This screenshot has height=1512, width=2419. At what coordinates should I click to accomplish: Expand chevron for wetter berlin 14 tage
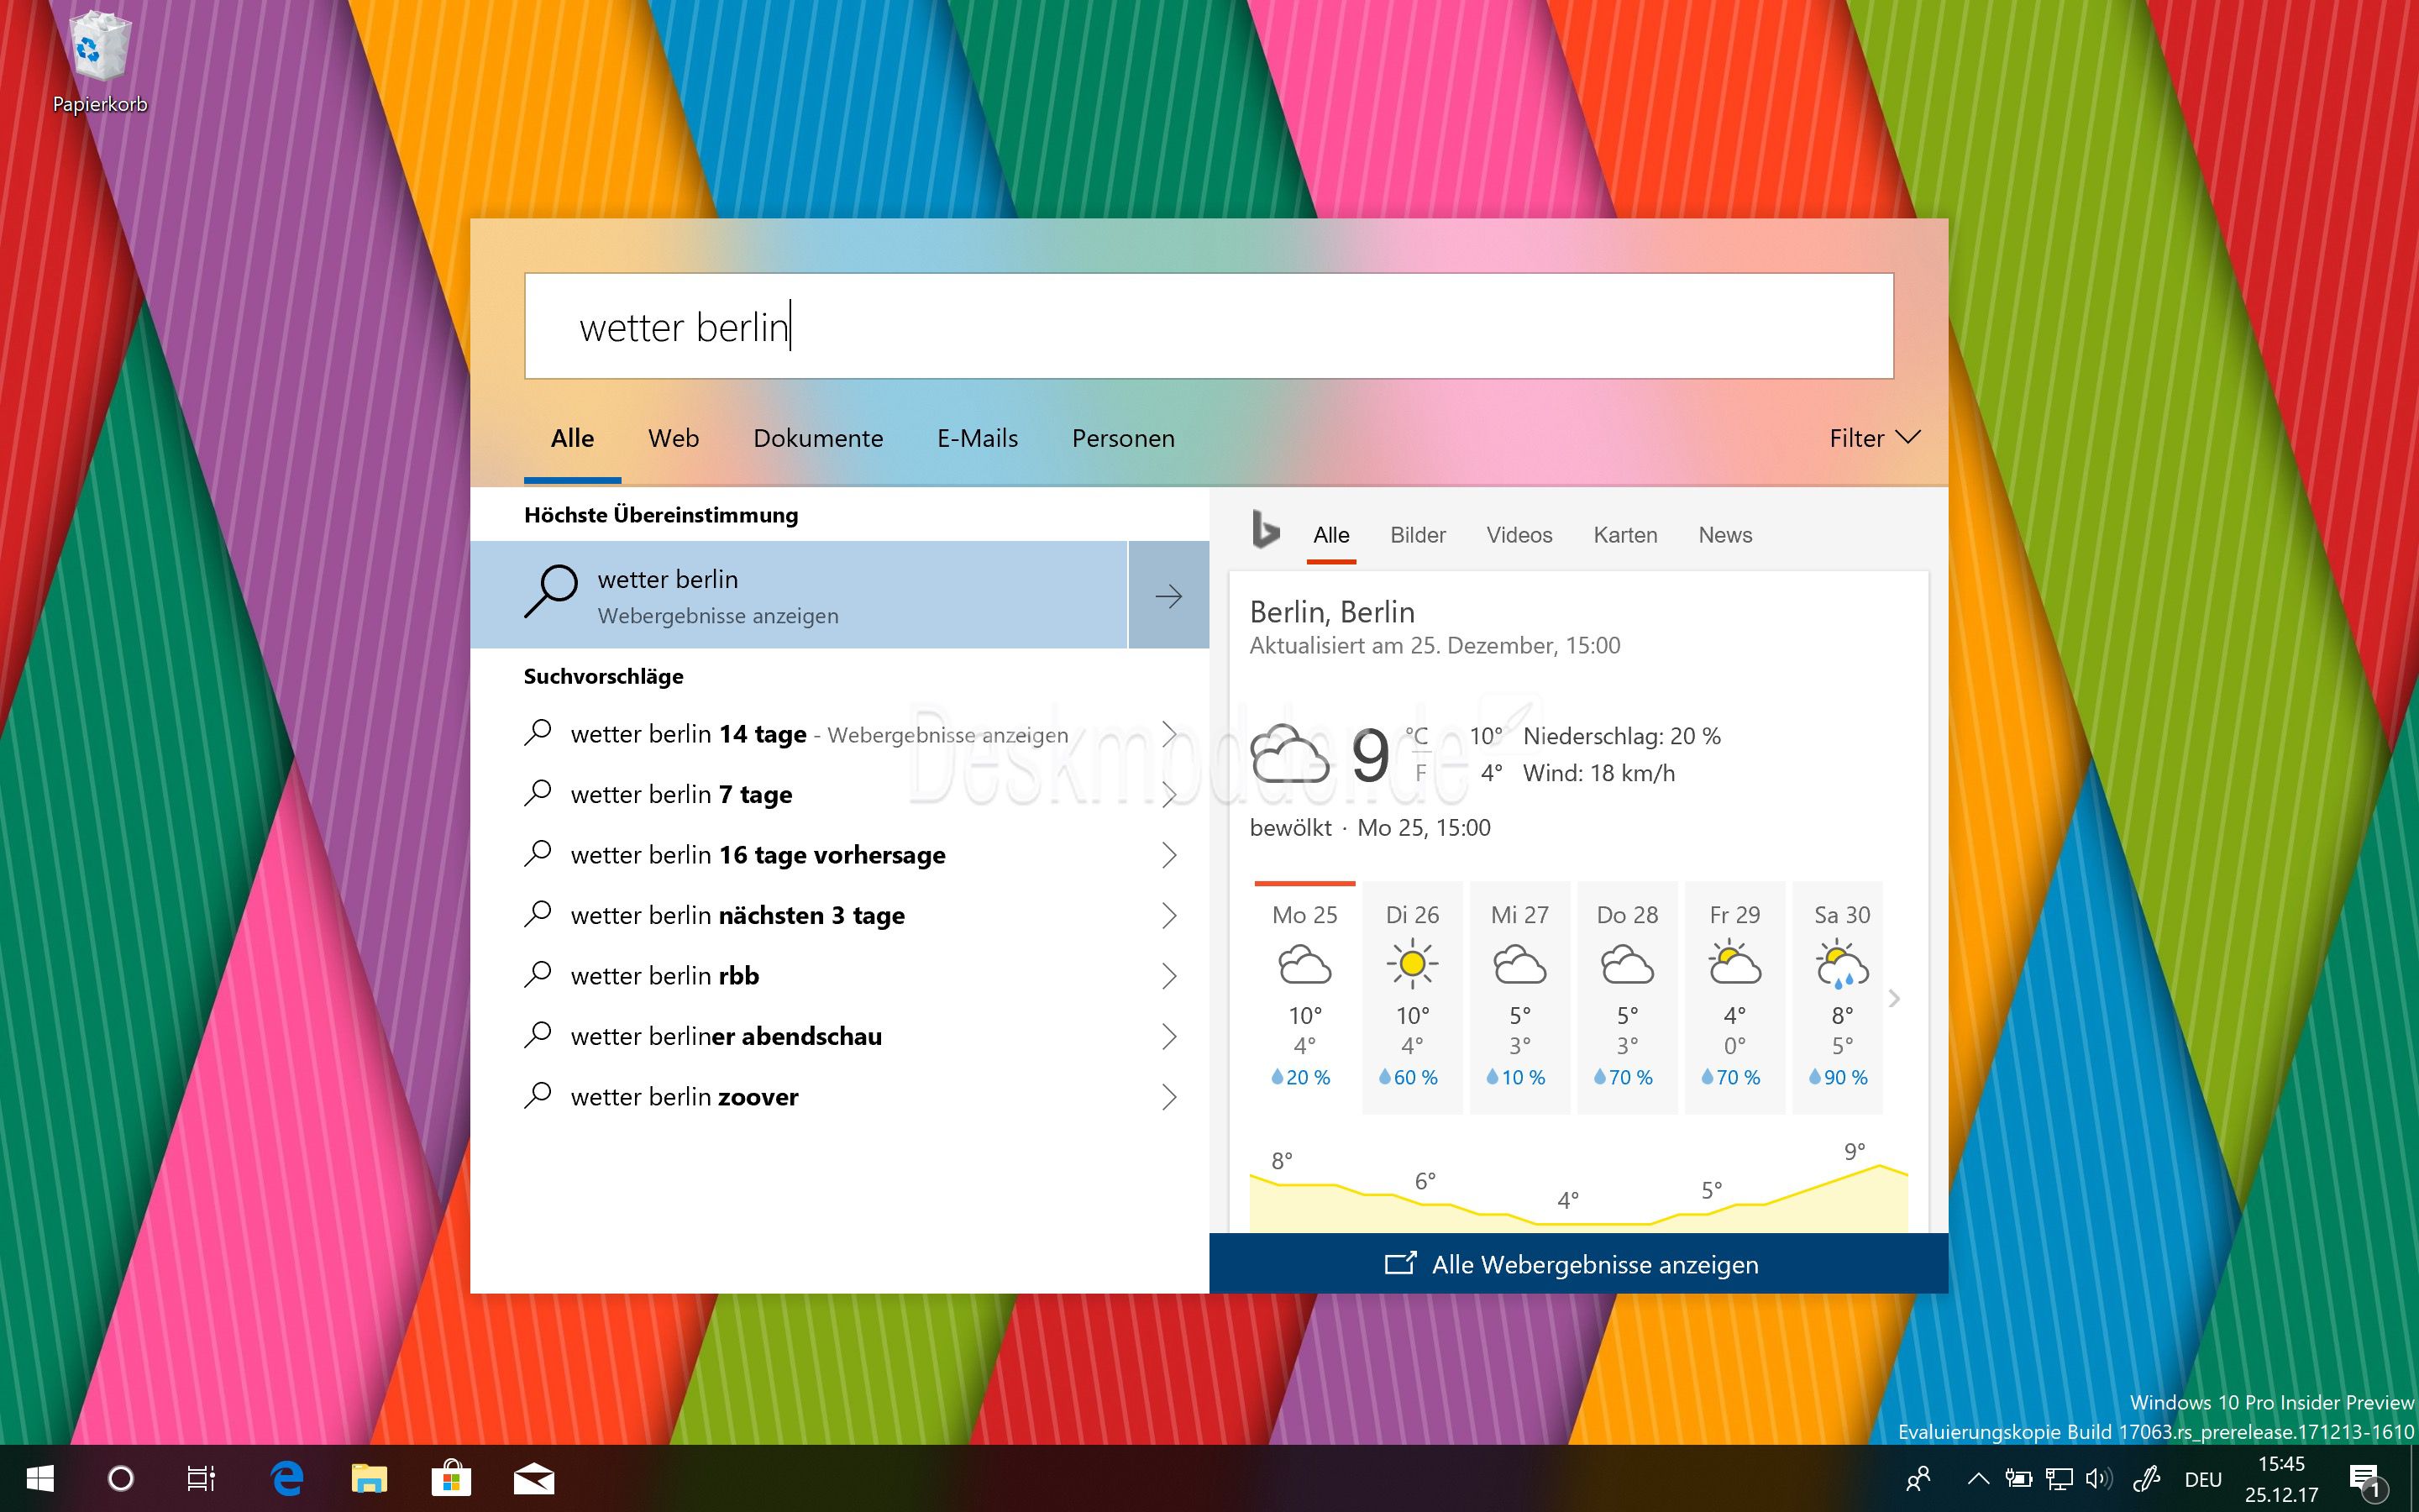pos(1168,734)
